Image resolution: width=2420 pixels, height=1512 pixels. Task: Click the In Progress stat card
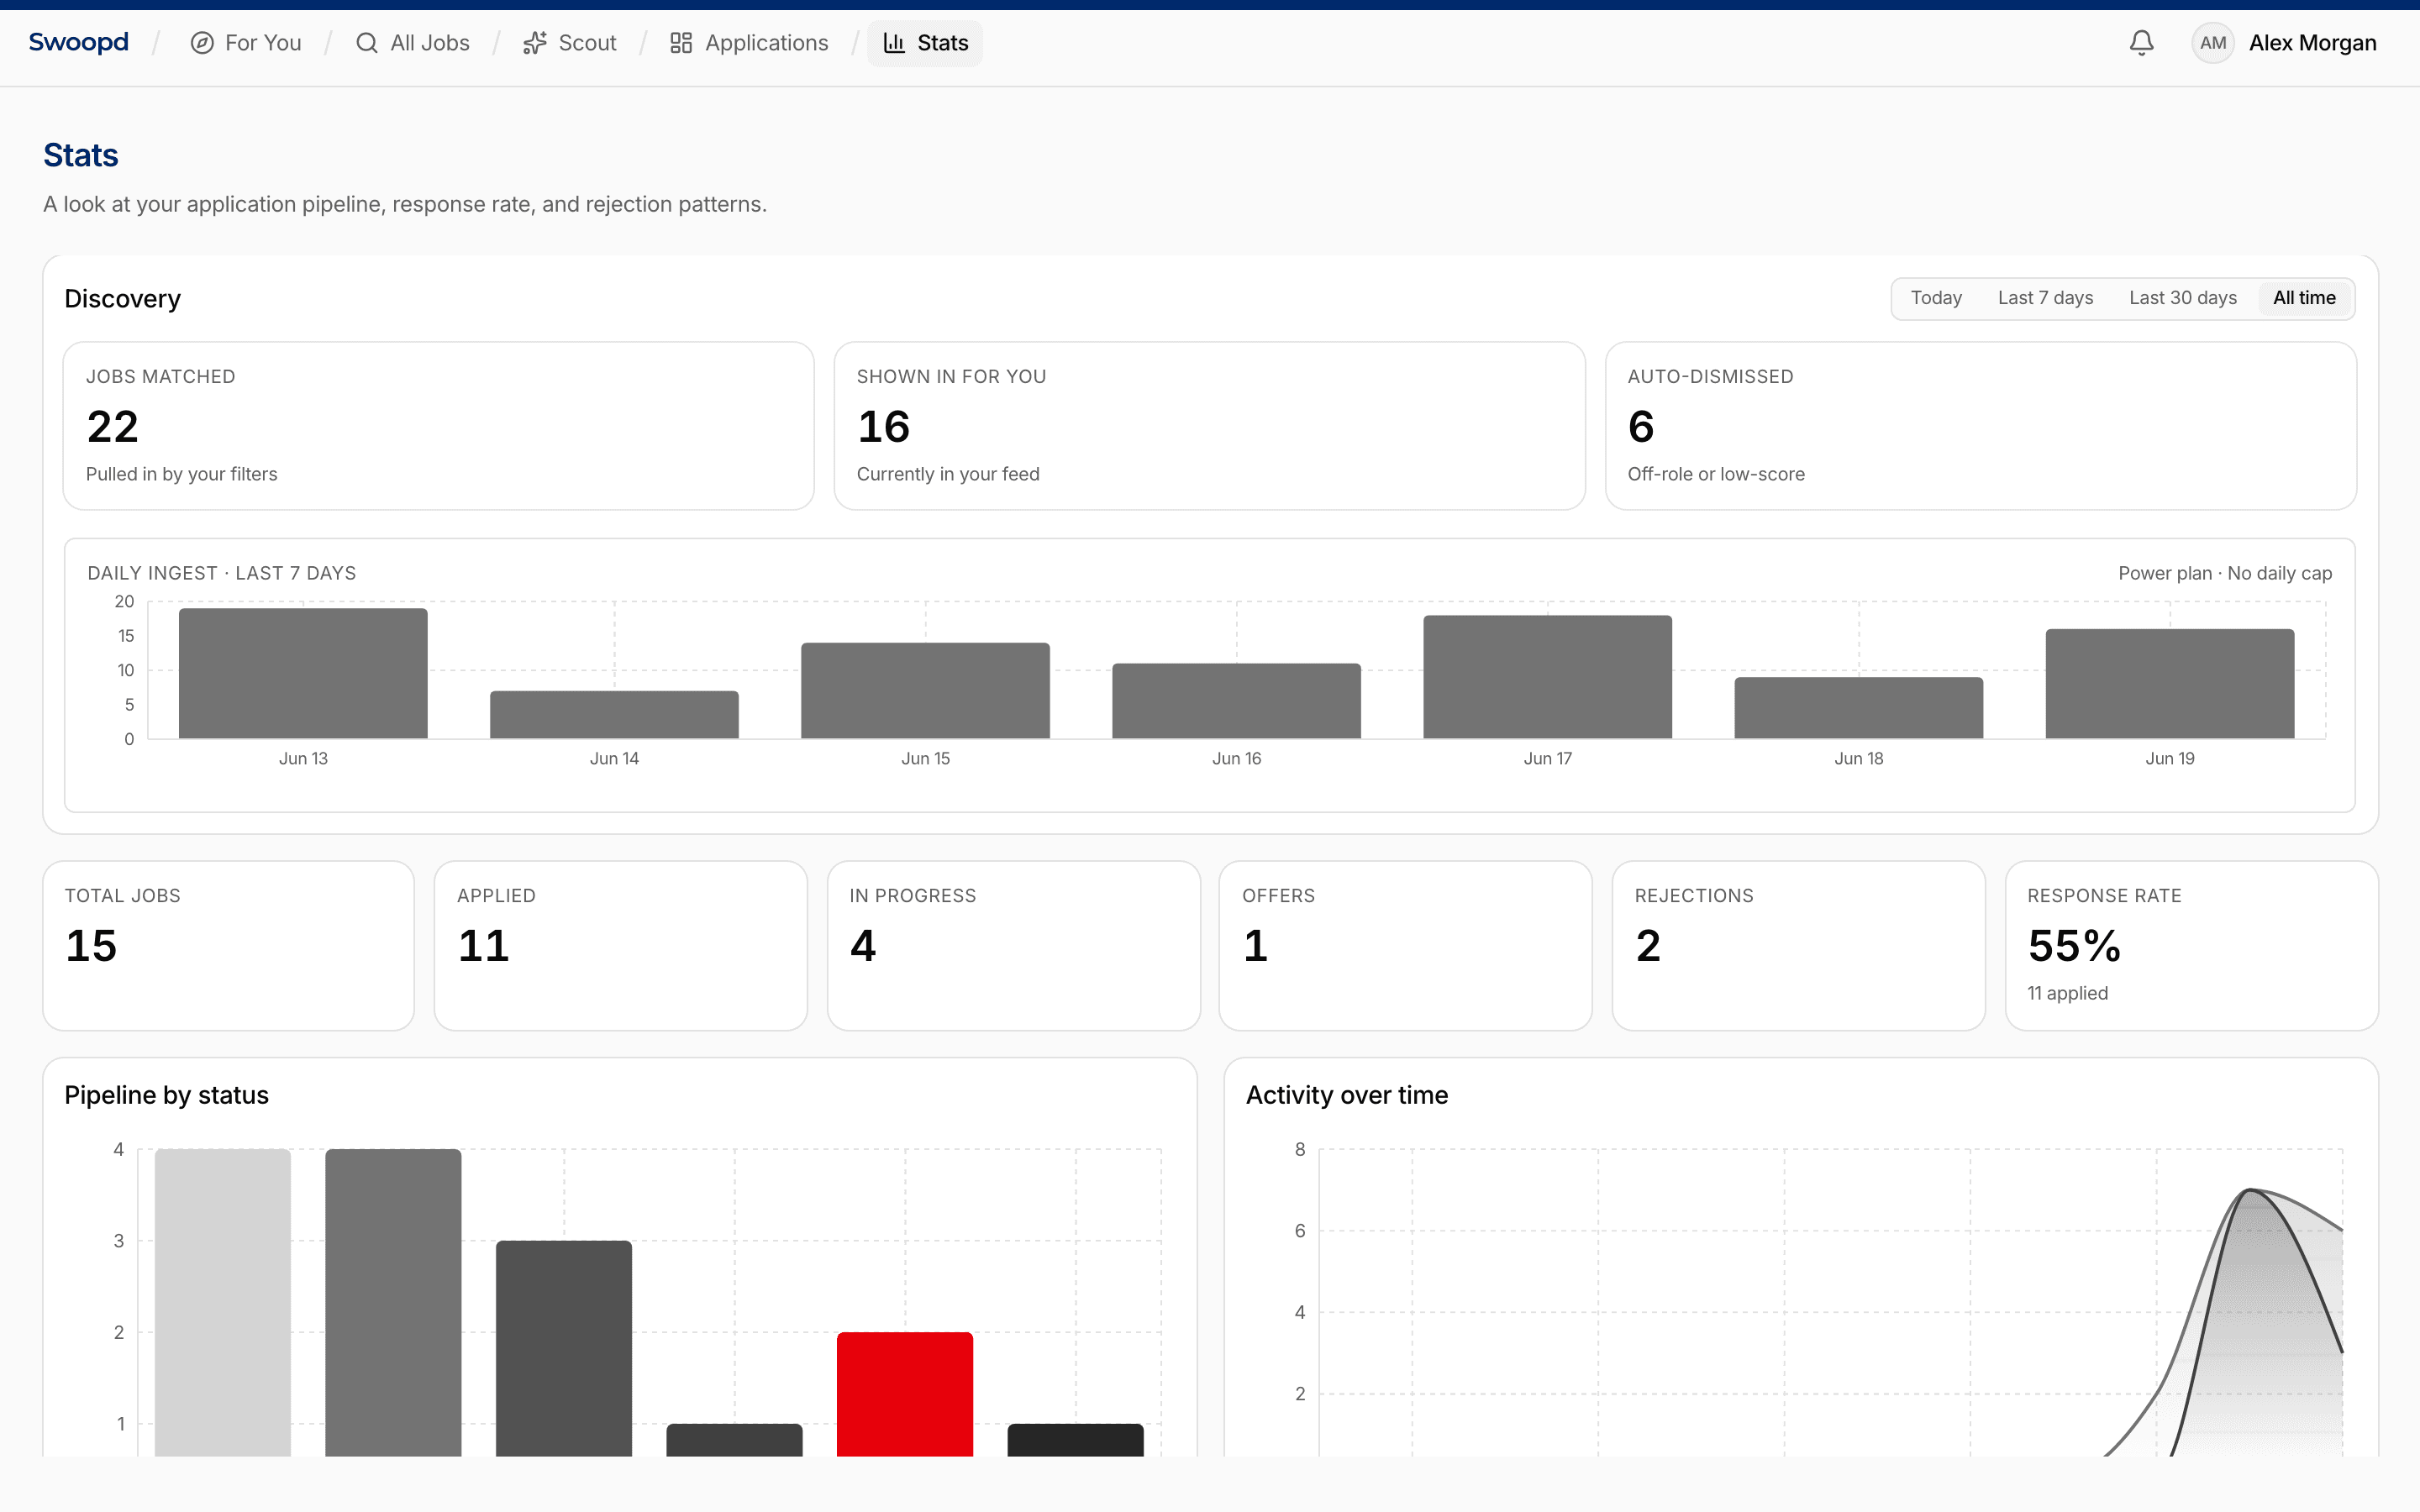coord(1013,945)
